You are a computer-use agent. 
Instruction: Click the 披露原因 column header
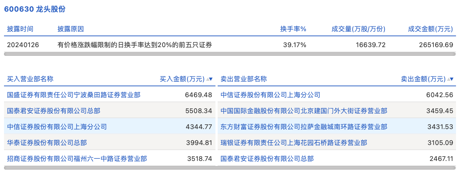click(70, 29)
